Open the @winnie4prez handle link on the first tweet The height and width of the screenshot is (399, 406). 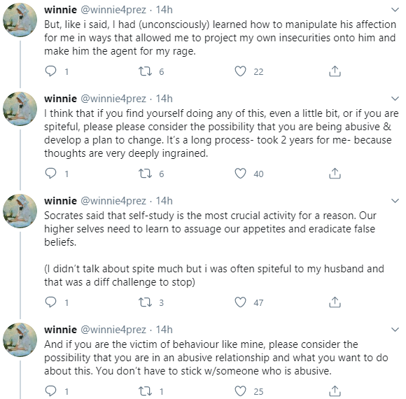(113, 10)
